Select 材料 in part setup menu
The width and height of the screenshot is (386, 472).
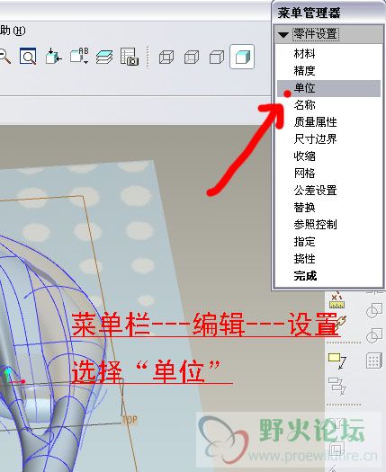pos(305,54)
